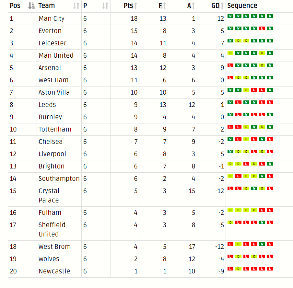Click Newcastle's yellow D result badge

(x=238, y=269)
